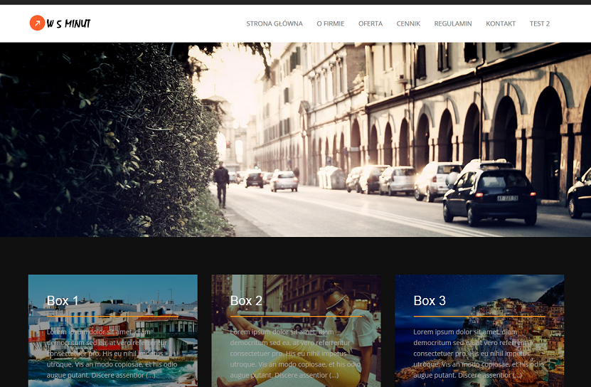Viewport: 591px width, 387px height.
Task: Click the Box 2 heading
Action: coord(246,301)
